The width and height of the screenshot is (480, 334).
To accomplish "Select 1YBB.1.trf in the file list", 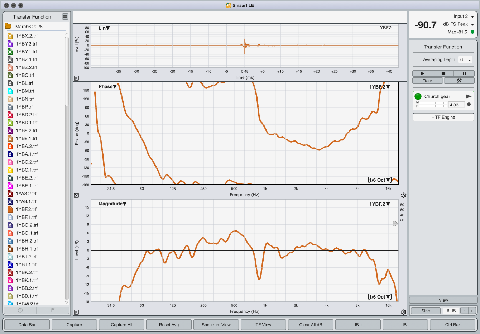I will click(x=27, y=296).
